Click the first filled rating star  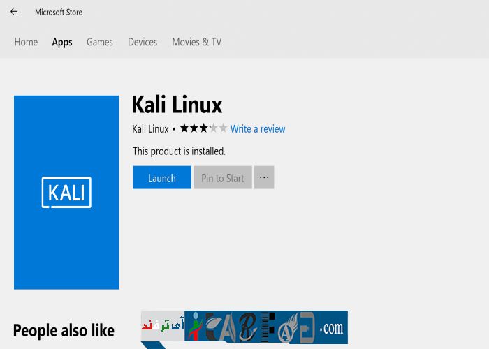click(x=184, y=128)
